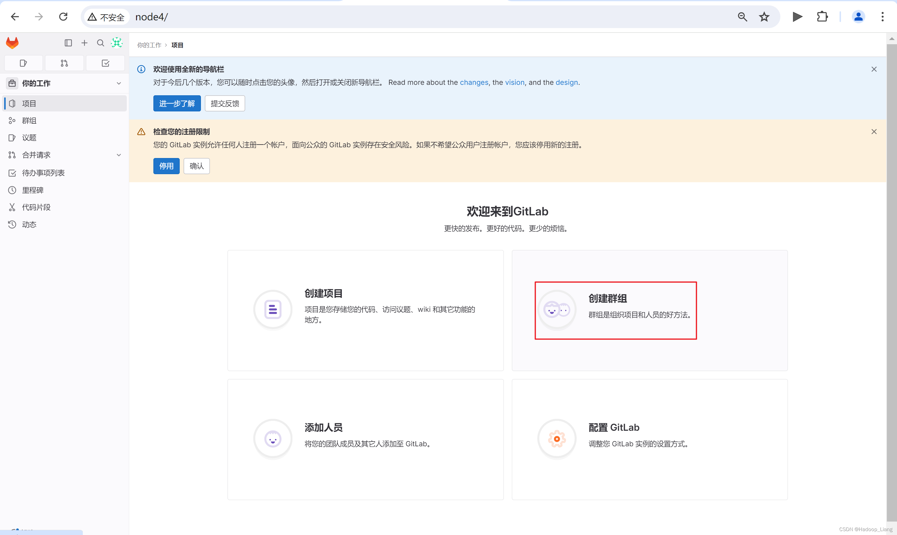Click the 停用 sign-up button

pos(166,166)
